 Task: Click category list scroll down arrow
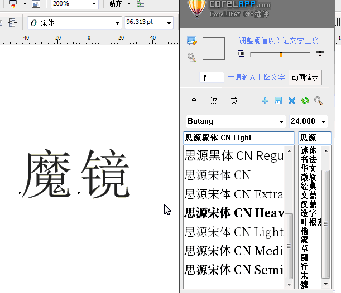[x=326, y=284]
